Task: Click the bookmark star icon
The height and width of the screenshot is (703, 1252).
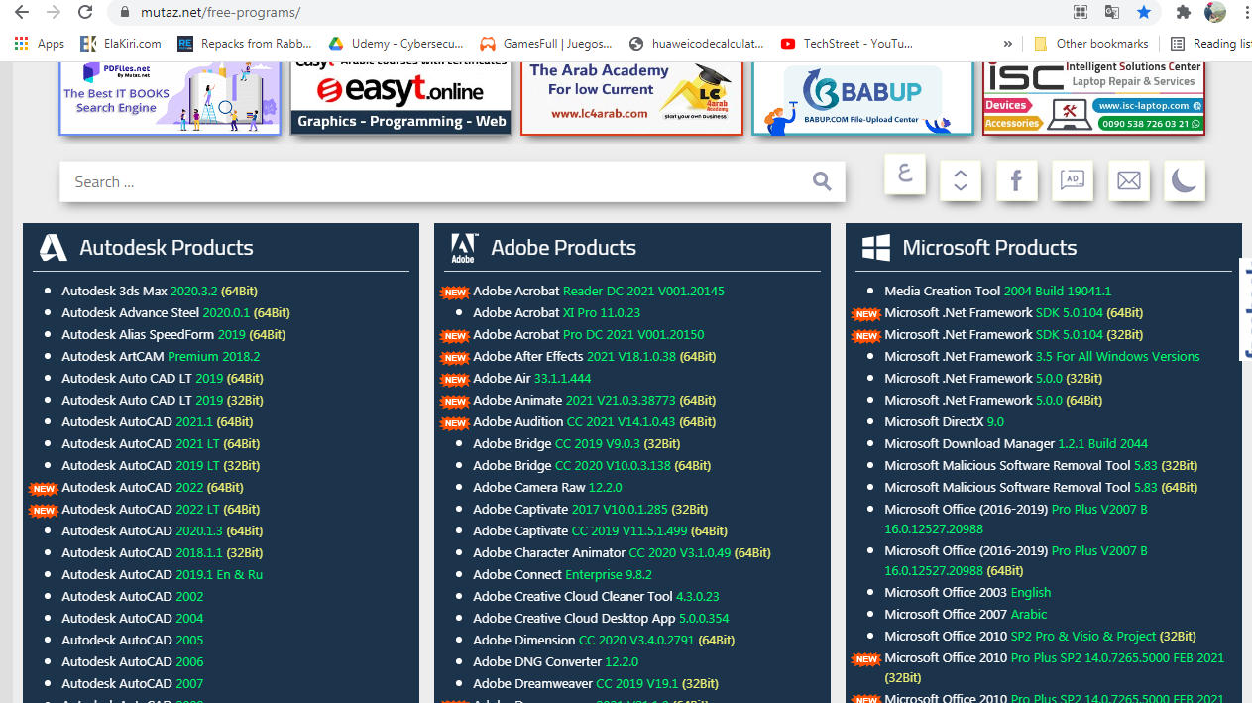Action: click(x=1144, y=13)
